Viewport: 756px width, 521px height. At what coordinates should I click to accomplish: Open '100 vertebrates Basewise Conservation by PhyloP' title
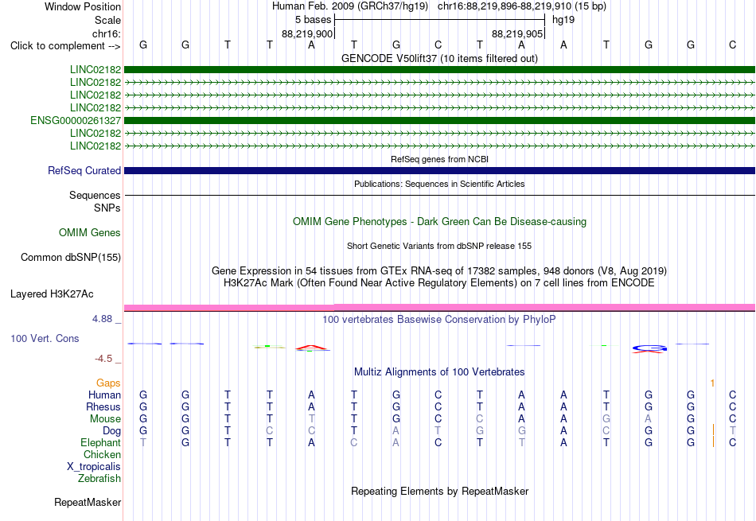click(439, 320)
